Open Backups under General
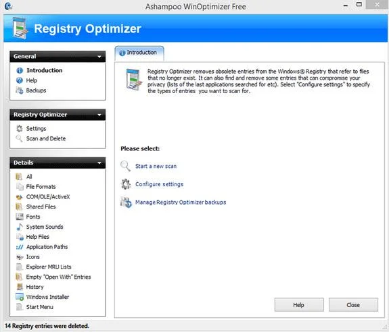The image size is (389, 332). [x=37, y=90]
